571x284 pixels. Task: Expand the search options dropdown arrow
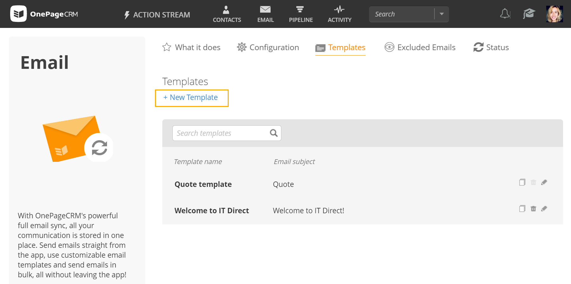[442, 14]
